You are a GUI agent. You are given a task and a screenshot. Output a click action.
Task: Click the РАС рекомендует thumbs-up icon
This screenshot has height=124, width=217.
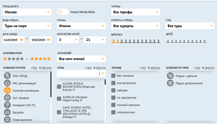pos(7,83)
